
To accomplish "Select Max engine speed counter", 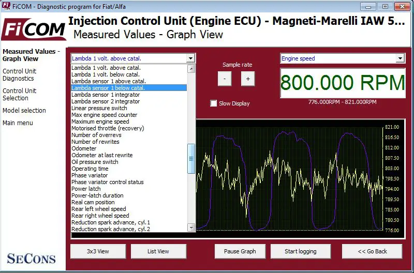I will tap(129, 115).
